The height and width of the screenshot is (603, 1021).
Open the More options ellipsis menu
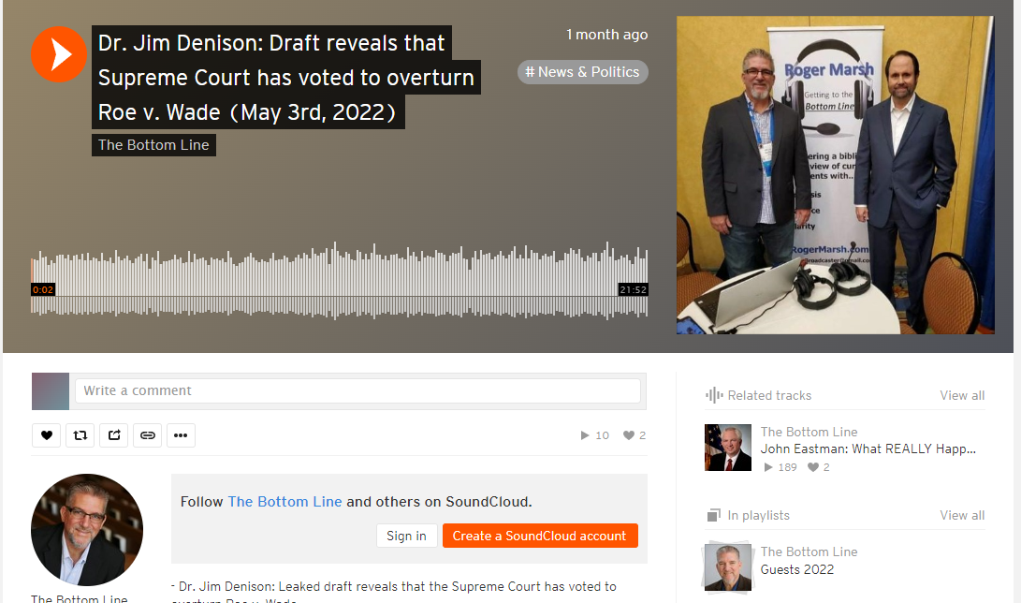click(x=181, y=435)
